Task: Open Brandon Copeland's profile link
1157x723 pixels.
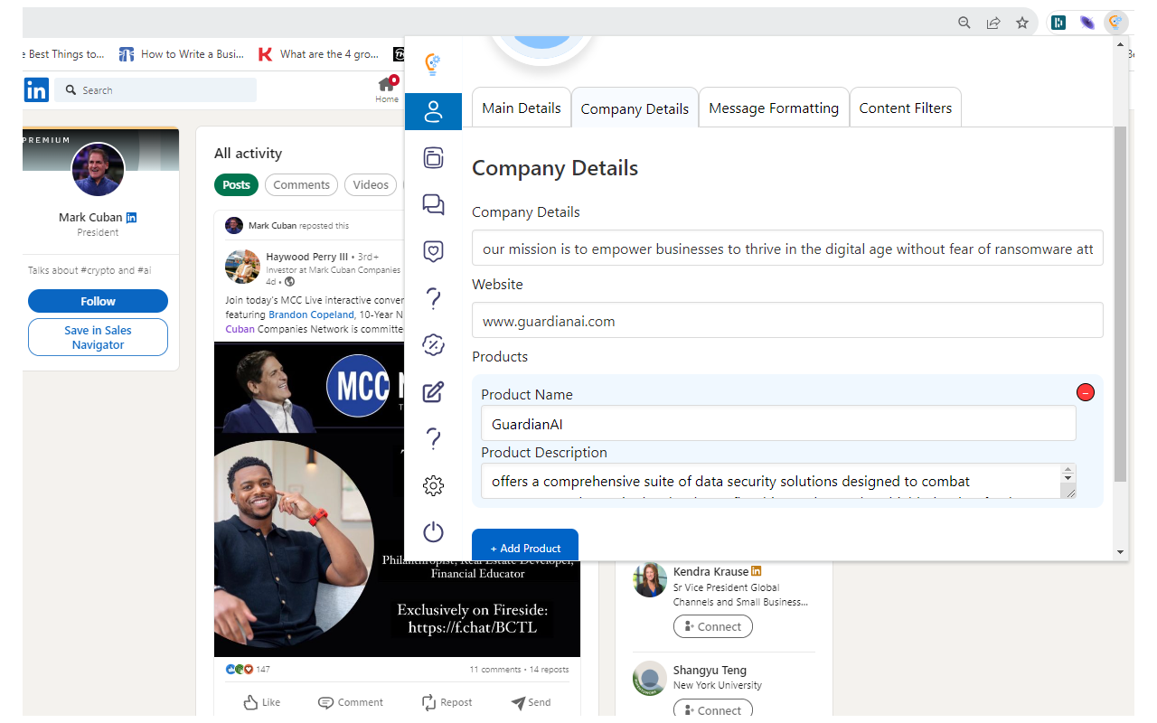Action: click(311, 314)
